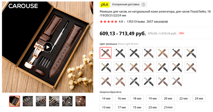Choose the last strap swatch in first row

(x=191, y=53)
